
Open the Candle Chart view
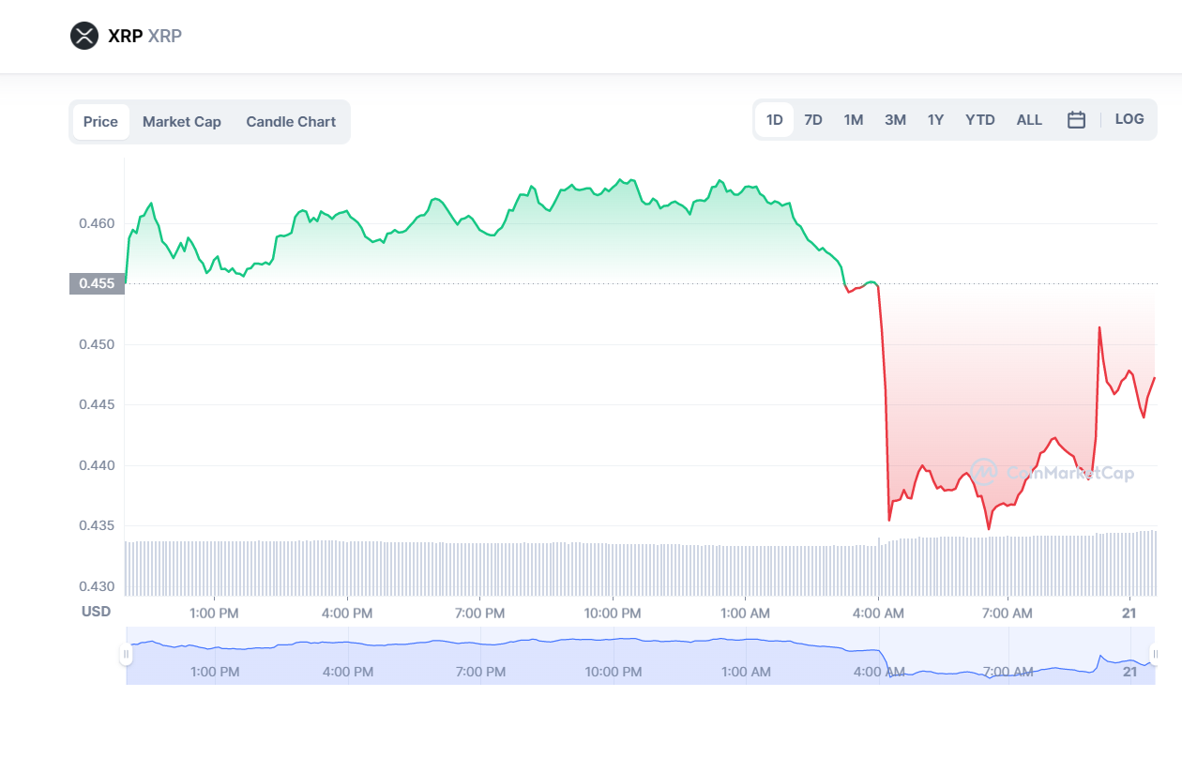pos(291,122)
